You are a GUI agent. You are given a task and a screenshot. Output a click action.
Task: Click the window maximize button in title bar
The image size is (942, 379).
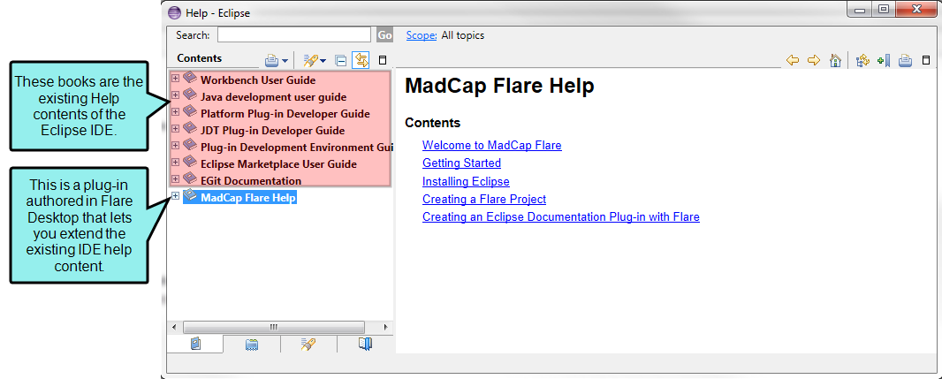click(x=883, y=9)
